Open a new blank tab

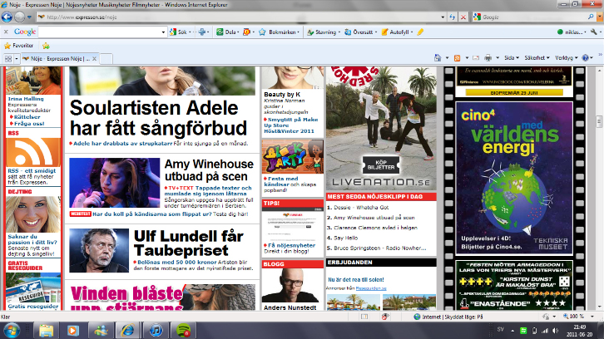106,58
